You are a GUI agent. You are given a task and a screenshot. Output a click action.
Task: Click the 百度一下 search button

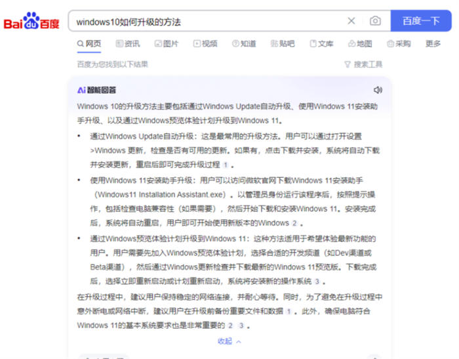pyautogui.click(x=421, y=21)
